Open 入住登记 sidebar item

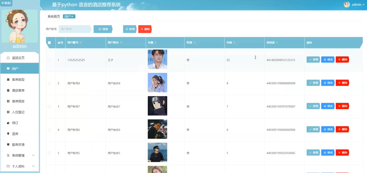(19, 112)
